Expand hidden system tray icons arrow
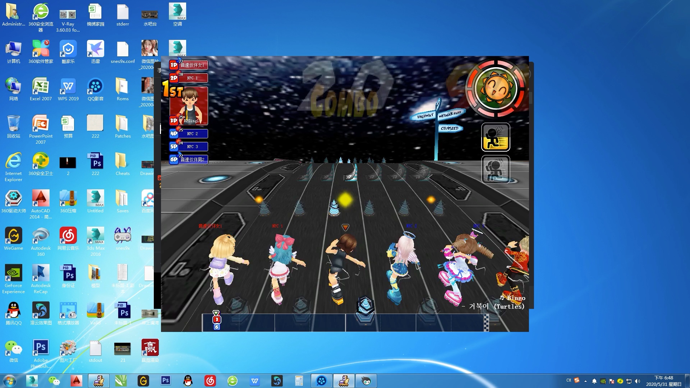The width and height of the screenshot is (690, 388). 585,381
